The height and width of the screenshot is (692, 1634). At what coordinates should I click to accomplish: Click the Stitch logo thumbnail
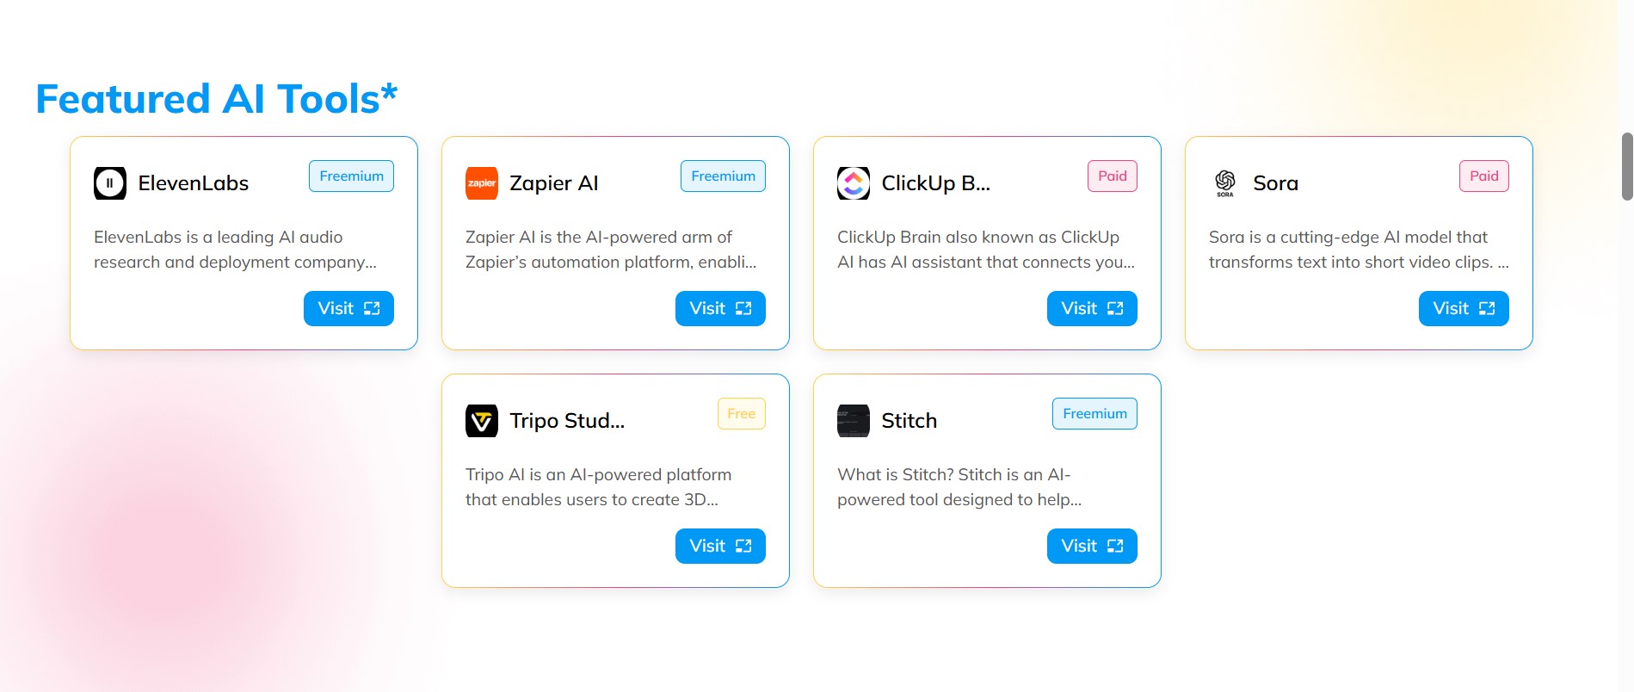[x=853, y=421]
